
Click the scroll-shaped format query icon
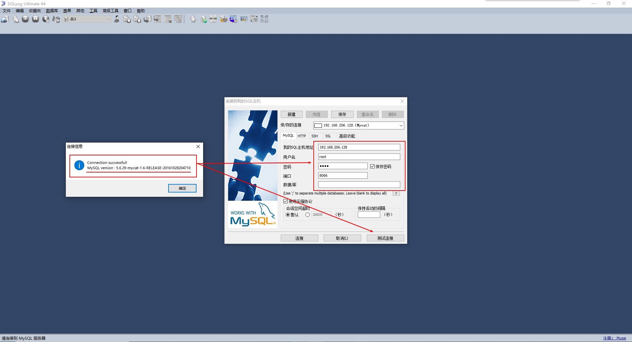pos(193,19)
